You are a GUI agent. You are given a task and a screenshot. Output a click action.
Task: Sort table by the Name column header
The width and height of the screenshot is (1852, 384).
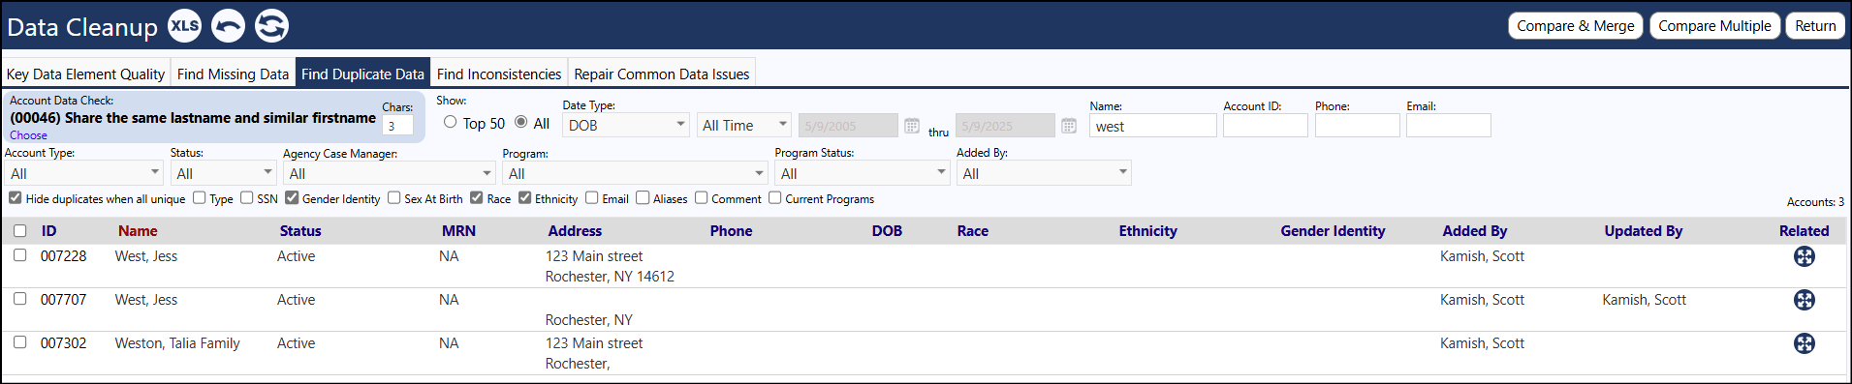click(x=138, y=231)
